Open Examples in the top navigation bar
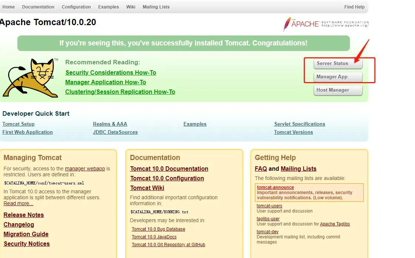Viewport: 415px width, 258px height. (109, 7)
